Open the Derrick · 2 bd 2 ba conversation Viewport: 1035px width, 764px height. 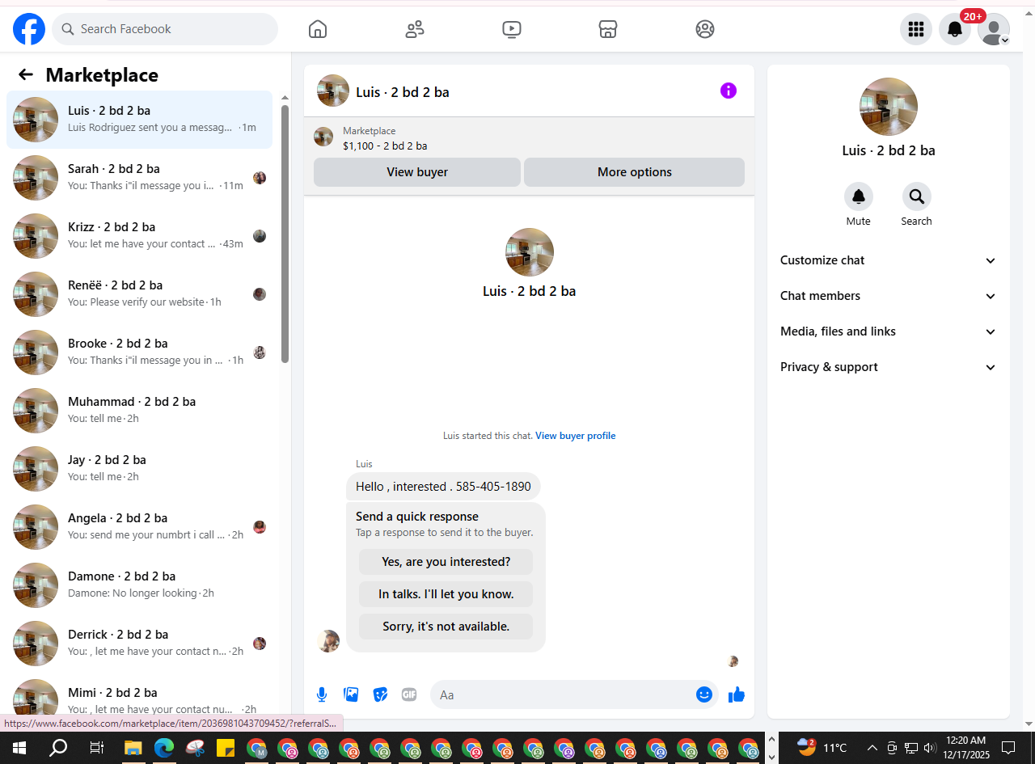click(x=140, y=644)
